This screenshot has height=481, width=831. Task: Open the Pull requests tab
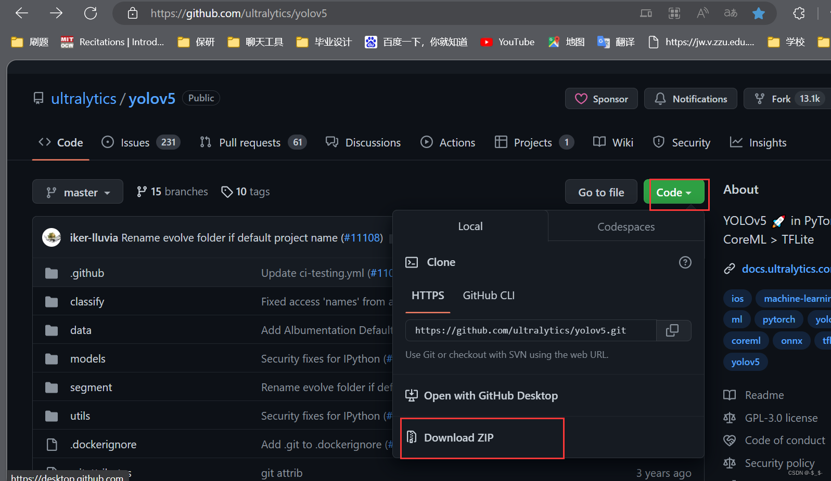[253, 142]
